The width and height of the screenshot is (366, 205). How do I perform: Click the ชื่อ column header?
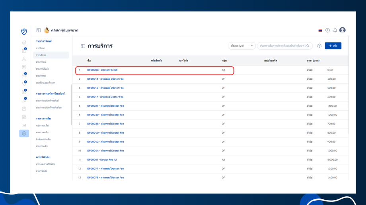pyautogui.click(x=89, y=61)
